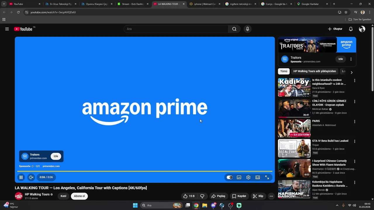Viewport: 374px width, 210px height.
Task: Open Discord from the taskbar
Action: click(x=213, y=205)
